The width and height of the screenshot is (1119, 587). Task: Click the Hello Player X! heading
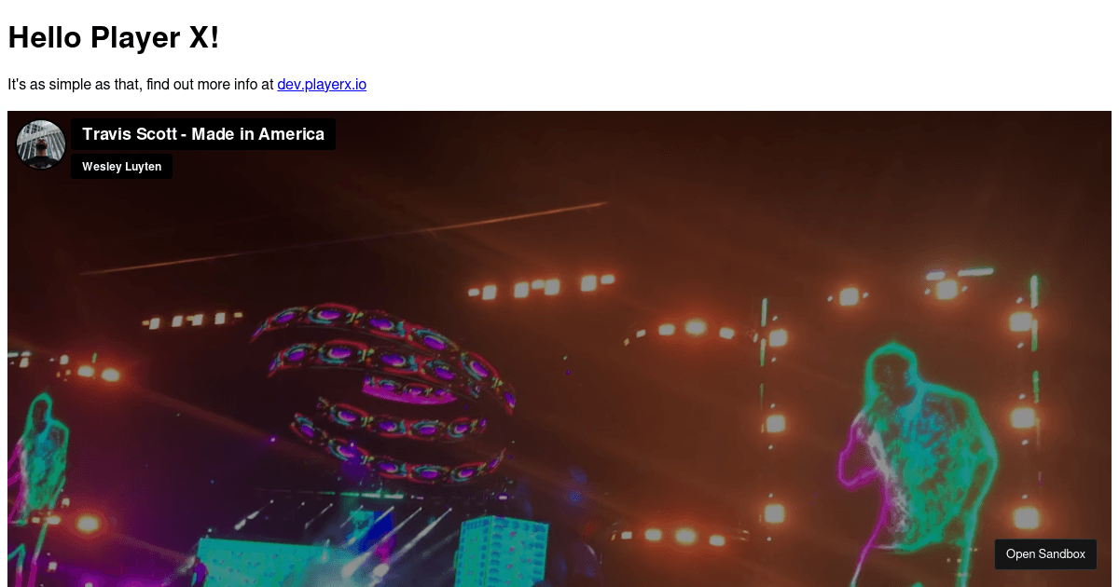click(114, 37)
